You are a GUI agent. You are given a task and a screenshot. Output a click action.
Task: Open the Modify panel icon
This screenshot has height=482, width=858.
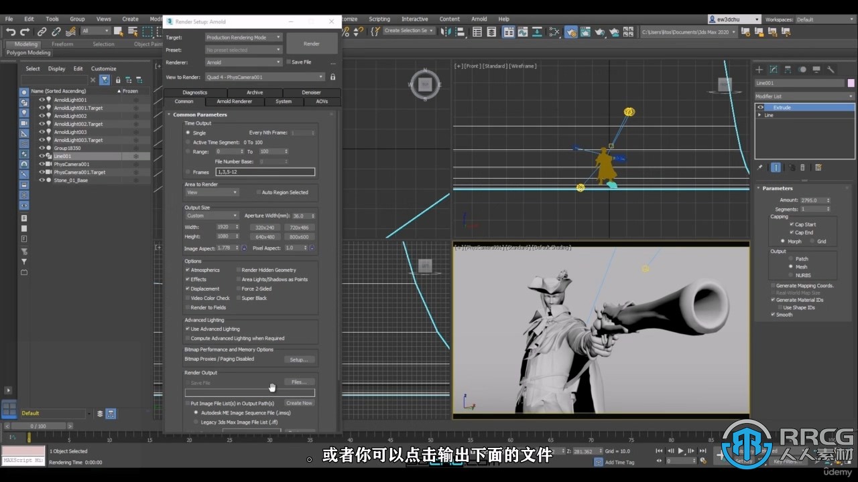(x=774, y=69)
